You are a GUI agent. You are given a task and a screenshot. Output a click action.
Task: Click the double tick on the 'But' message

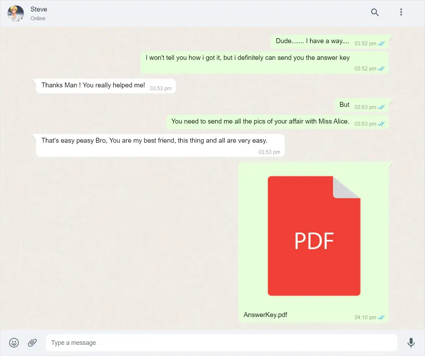pyautogui.click(x=381, y=107)
